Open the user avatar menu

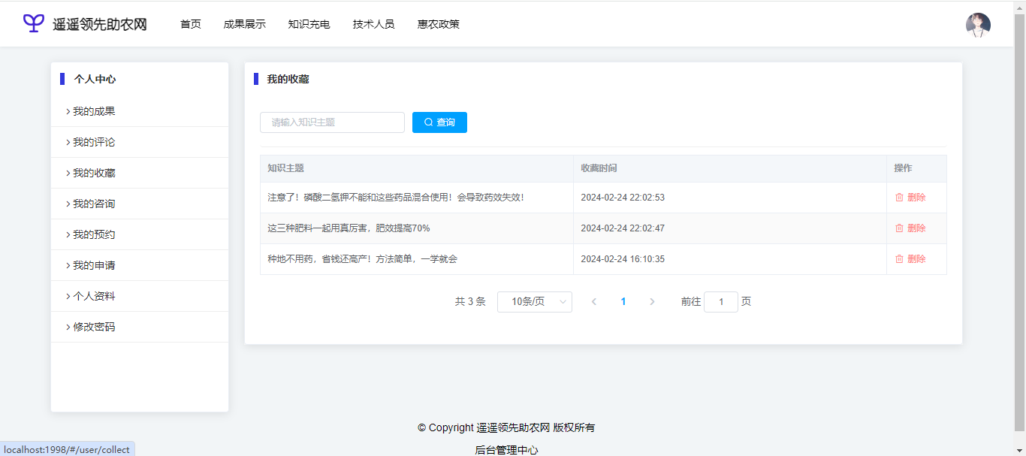[977, 25]
